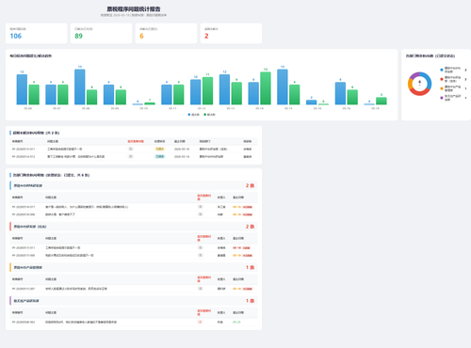Click the red segment of the donut chart
Viewport: 471px width, 348px height.
[x=419, y=92]
